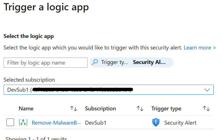The height and width of the screenshot is (140, 222).
Task: Open the Trigger type filter pill
Action: (132, 62)
